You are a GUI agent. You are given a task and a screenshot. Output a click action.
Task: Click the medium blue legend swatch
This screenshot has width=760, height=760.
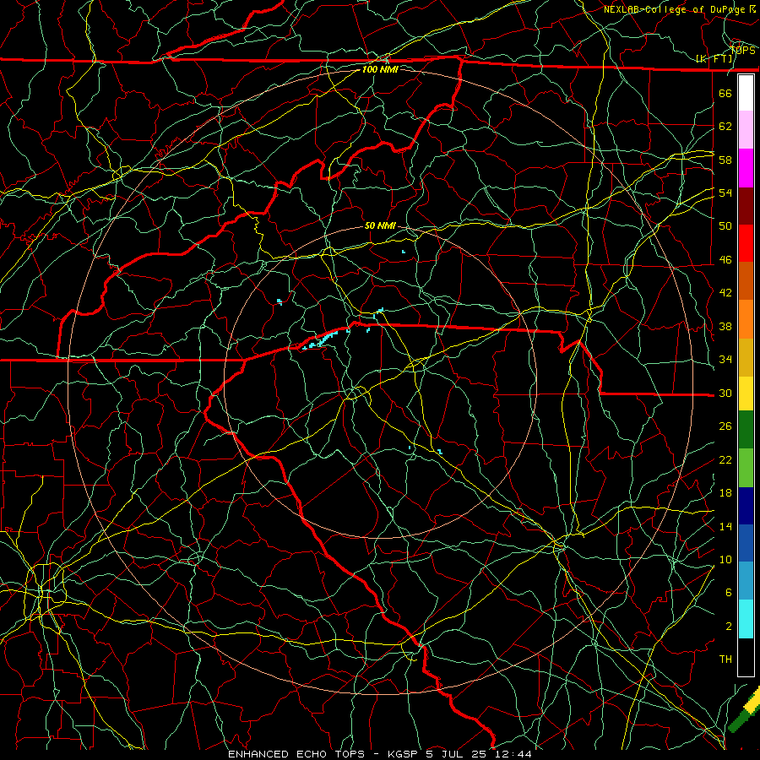pyautogui.click(x=746, y=543)
